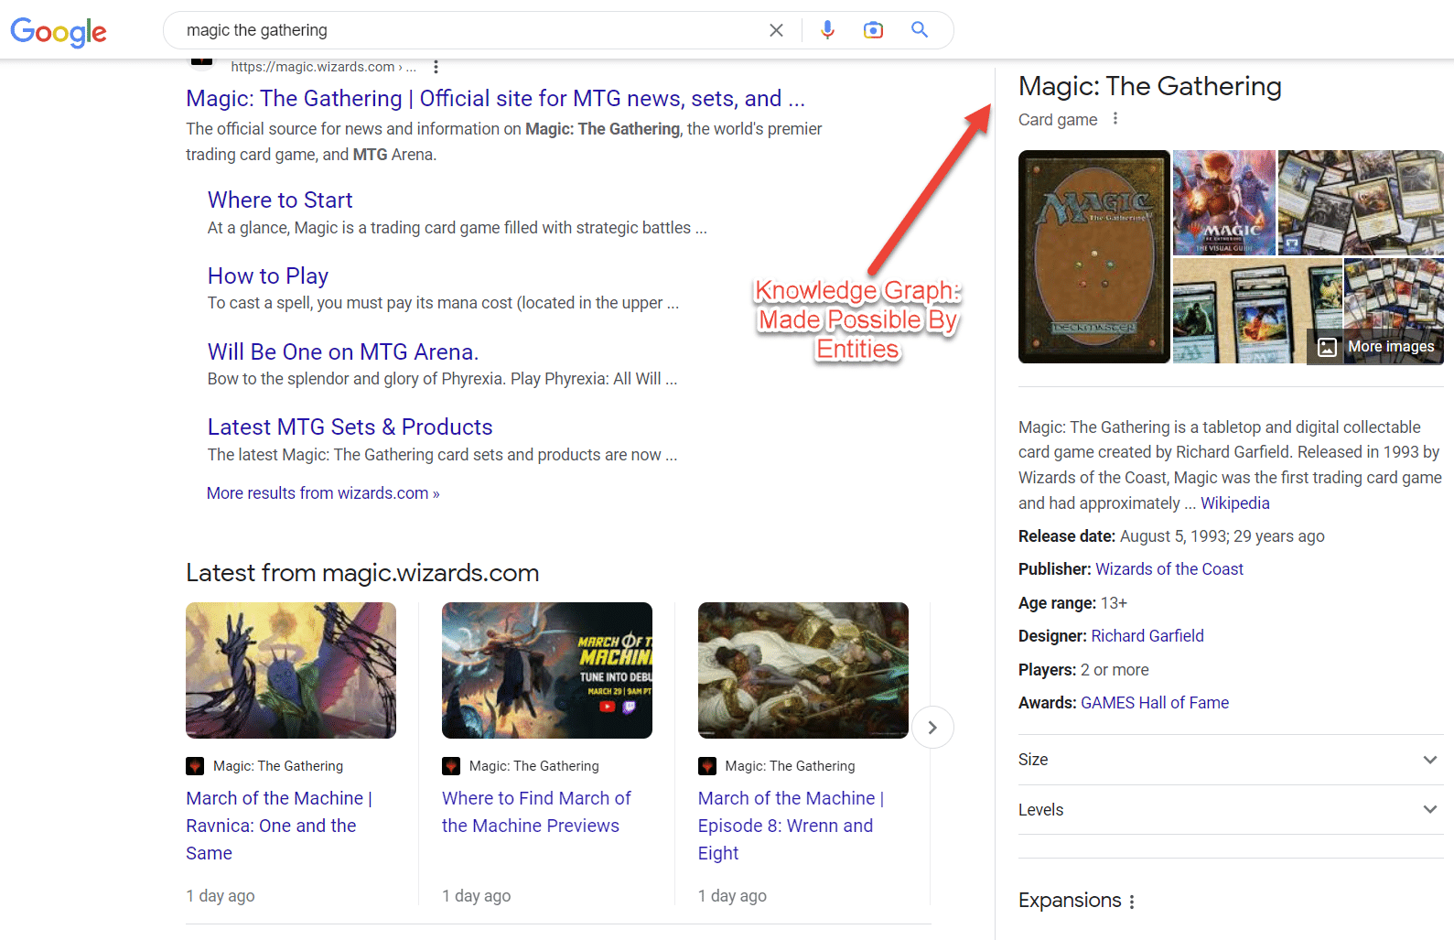Open the How to Play sitelink
Screen dimensions: 1454x940
coord(268,276)
